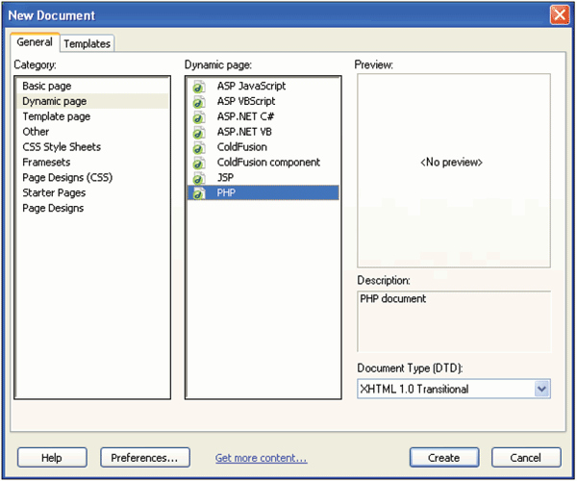
Task: Click the ASP.NET VB document icon
Action: tap(199, 133)
